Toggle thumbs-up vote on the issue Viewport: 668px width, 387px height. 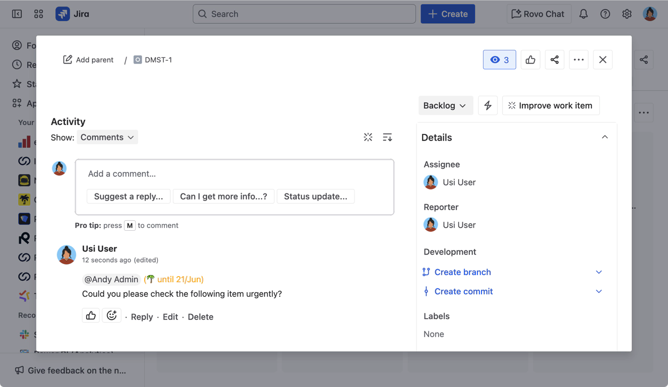530,60
